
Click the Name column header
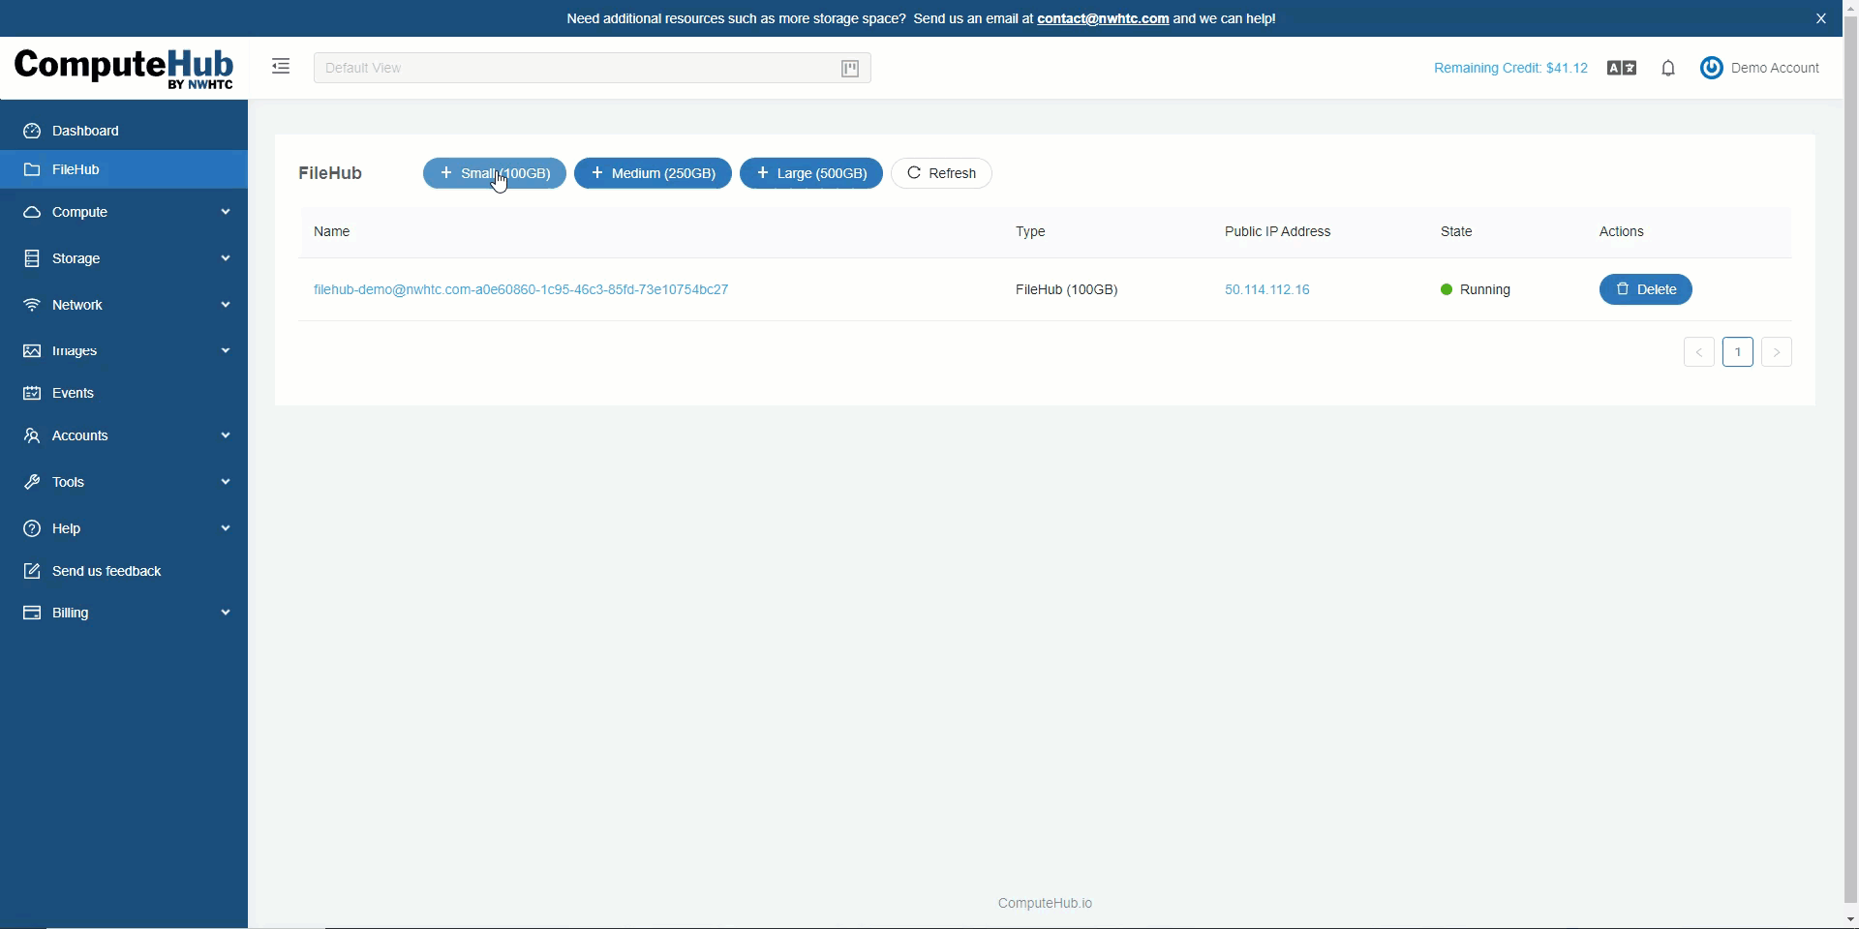(x=331, y=231)
